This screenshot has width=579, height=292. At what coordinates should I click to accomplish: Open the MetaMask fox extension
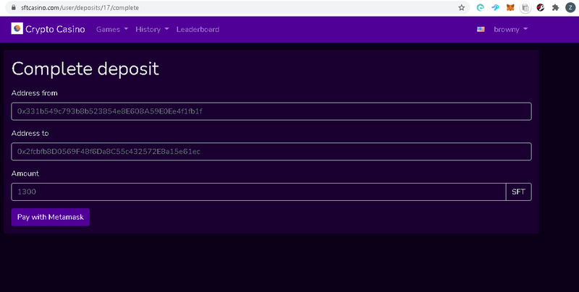(x=510, y=7)
